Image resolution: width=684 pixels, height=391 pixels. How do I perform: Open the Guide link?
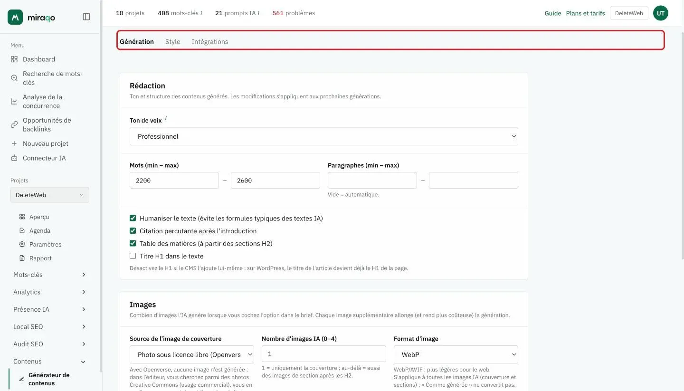(553, 13)
